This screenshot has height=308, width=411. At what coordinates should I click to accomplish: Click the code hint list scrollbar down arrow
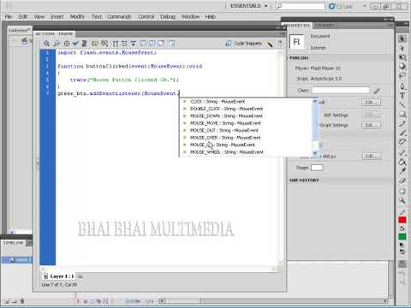(x=315, y=153)
